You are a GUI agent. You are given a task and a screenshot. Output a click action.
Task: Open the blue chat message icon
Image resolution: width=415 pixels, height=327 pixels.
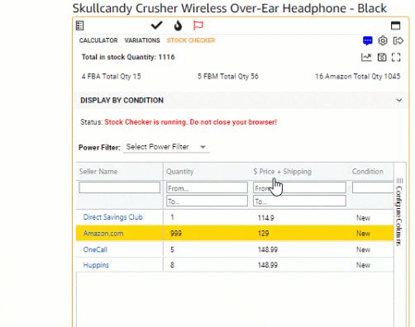point(368,40)
